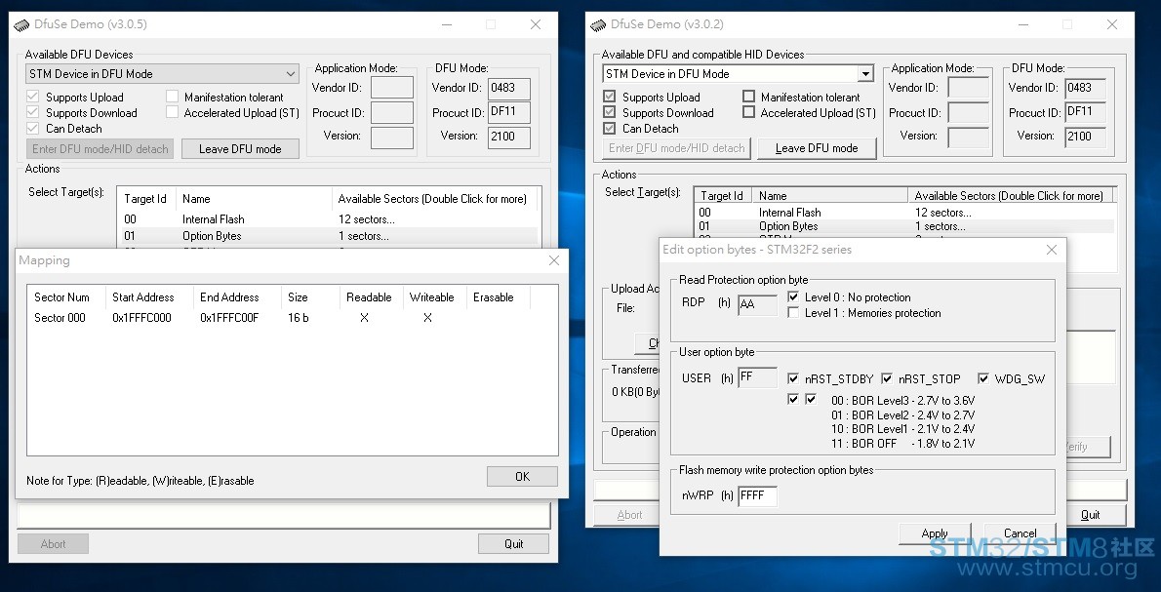Click status text field in v3.0.5 window
Screen dimensions: 1161x592
point(284,516)
